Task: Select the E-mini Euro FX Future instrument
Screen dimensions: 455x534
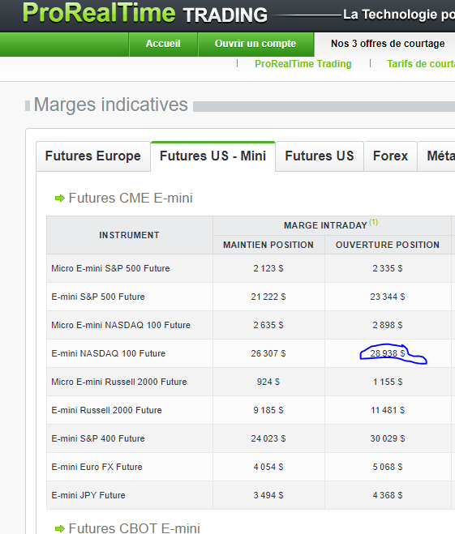Action: (97, 467)
